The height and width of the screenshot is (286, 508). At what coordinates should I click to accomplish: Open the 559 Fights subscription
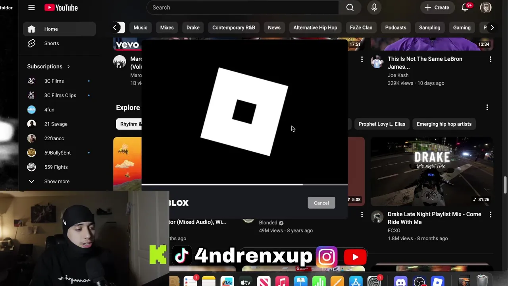tap(59, 167)
